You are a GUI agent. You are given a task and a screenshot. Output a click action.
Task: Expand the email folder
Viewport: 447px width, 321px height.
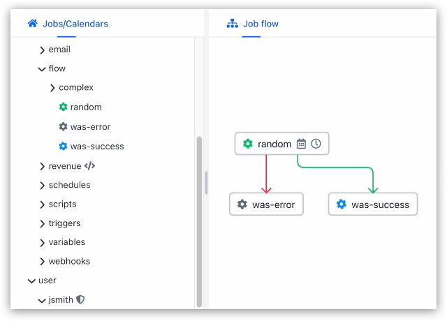(x=42, y=50)
